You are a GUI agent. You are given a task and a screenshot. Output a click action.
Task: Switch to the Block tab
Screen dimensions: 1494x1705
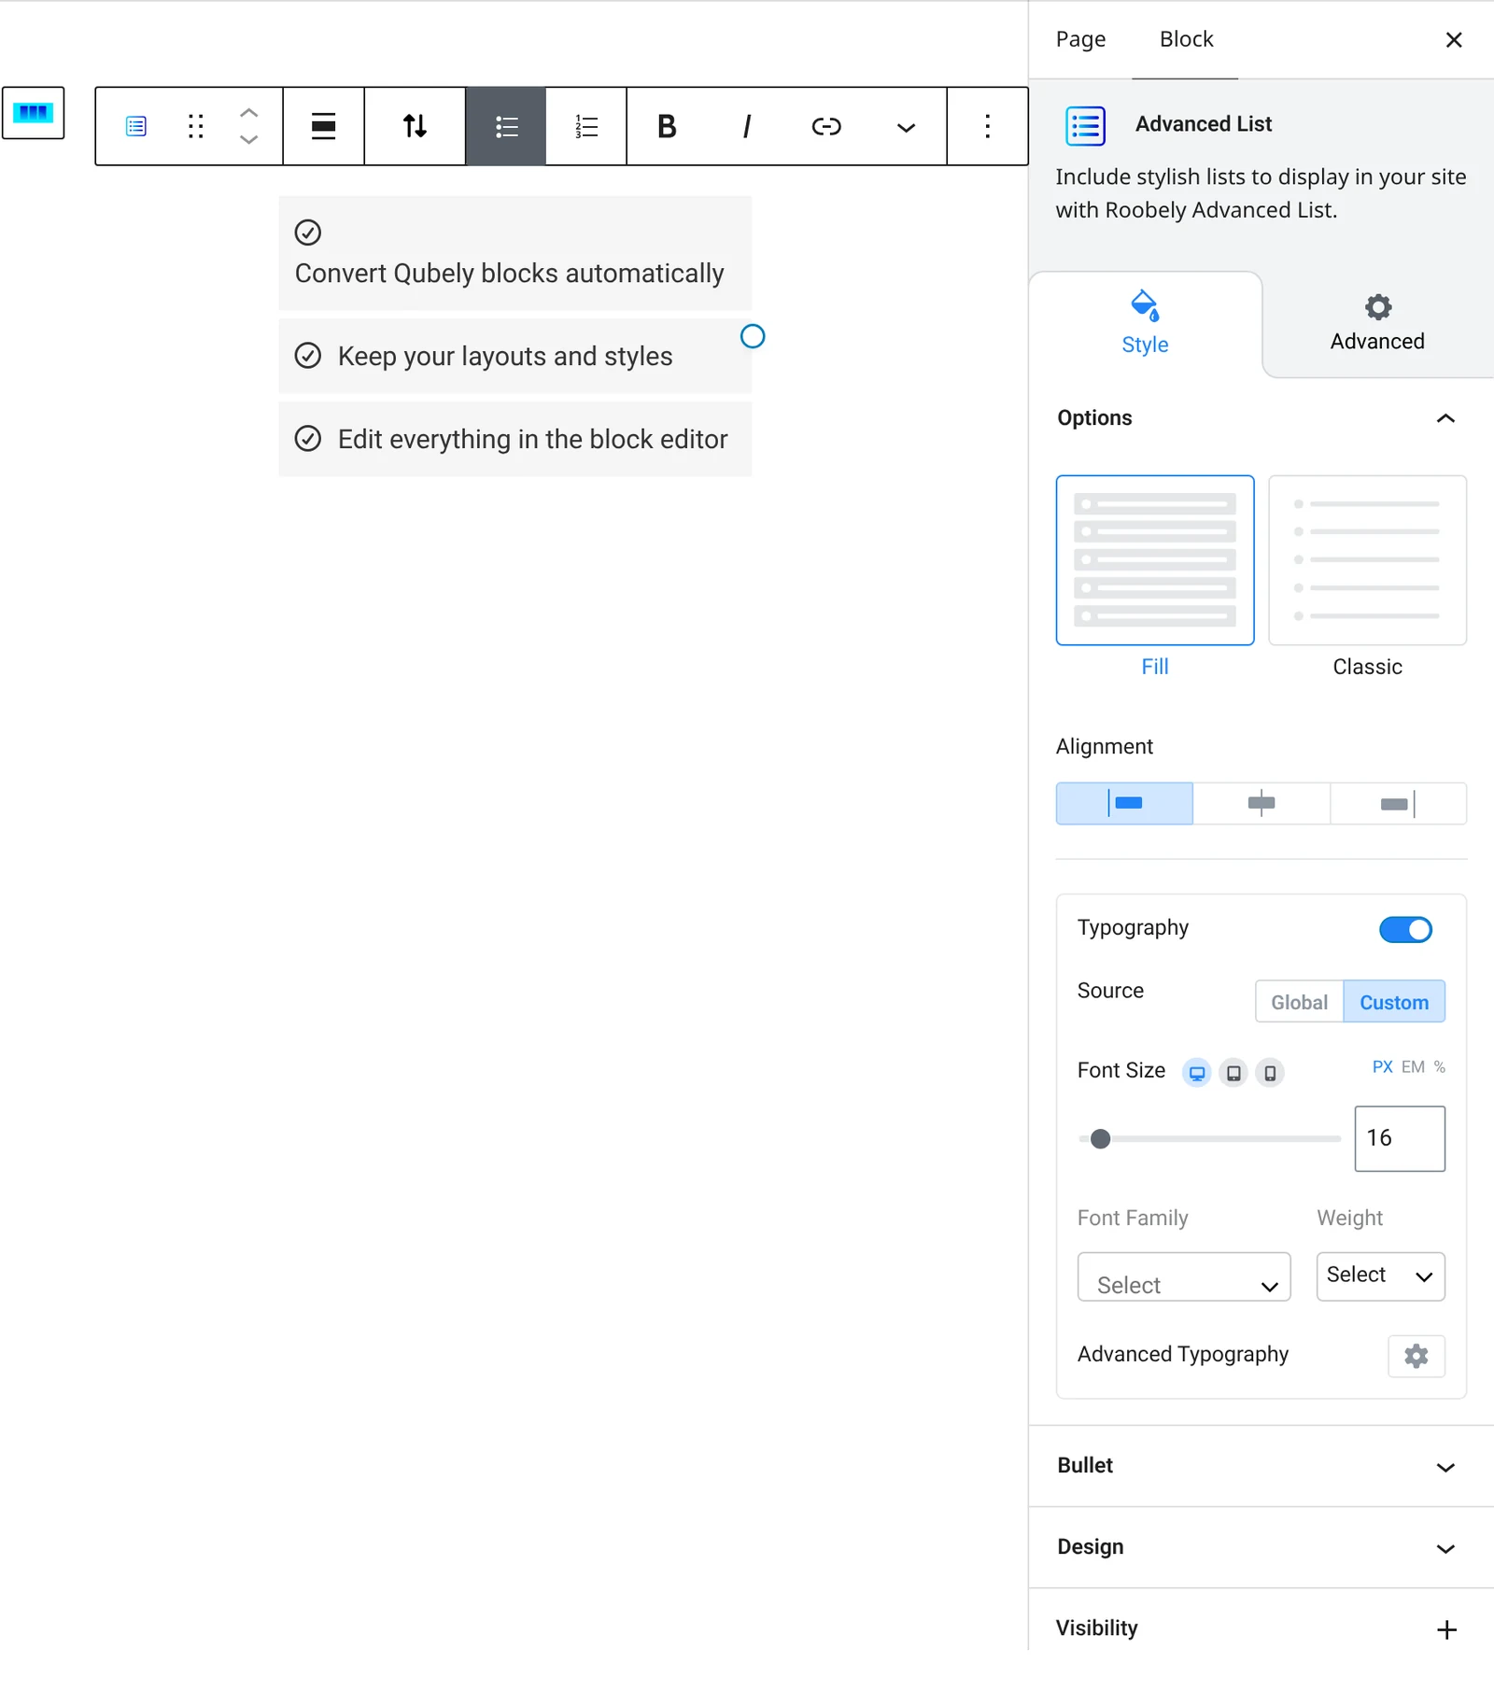(1186, 39)
